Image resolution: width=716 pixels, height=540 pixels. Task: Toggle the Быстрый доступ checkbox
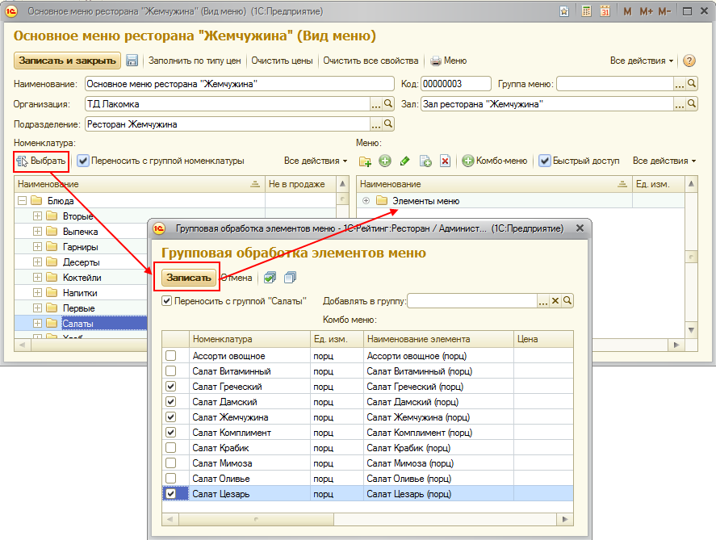pos(545,161)
